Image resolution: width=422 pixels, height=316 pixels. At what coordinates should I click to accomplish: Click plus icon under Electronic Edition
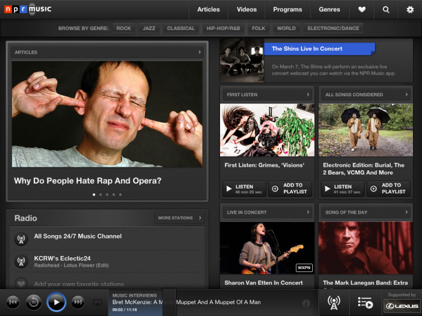click(x=374, y=188)
